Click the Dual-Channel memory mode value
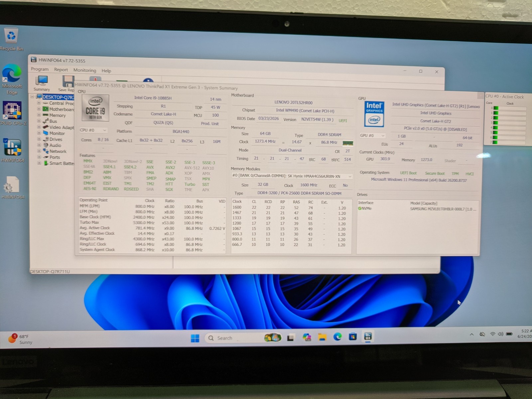532x399 pixels. pos(290,150)
